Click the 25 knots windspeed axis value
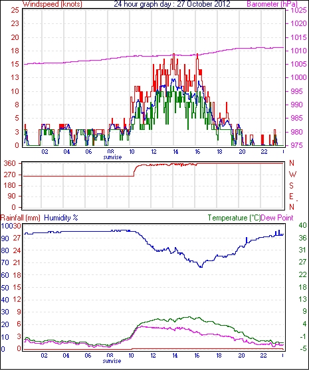Viewport: 309px width, 375px height. [15, 10]
